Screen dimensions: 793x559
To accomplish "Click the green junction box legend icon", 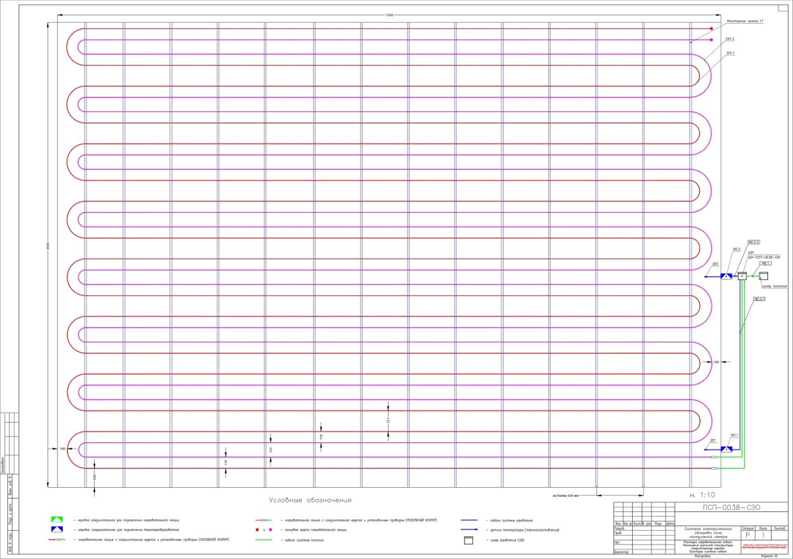I will [x=57, y=520].
